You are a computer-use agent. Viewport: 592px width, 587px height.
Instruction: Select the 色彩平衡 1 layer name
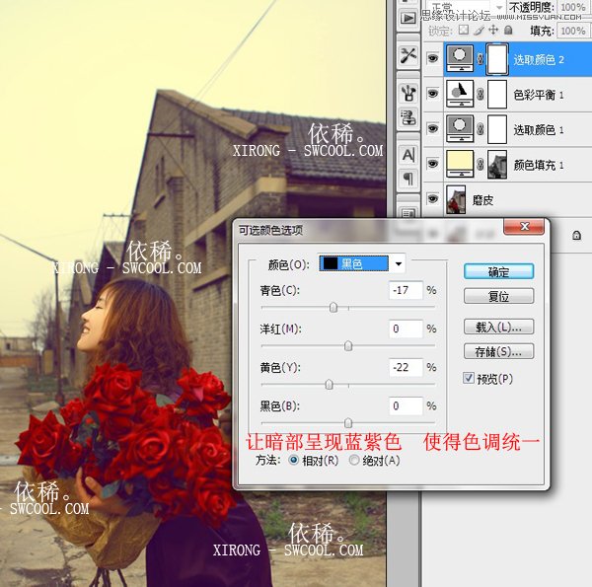click(539, 95)
